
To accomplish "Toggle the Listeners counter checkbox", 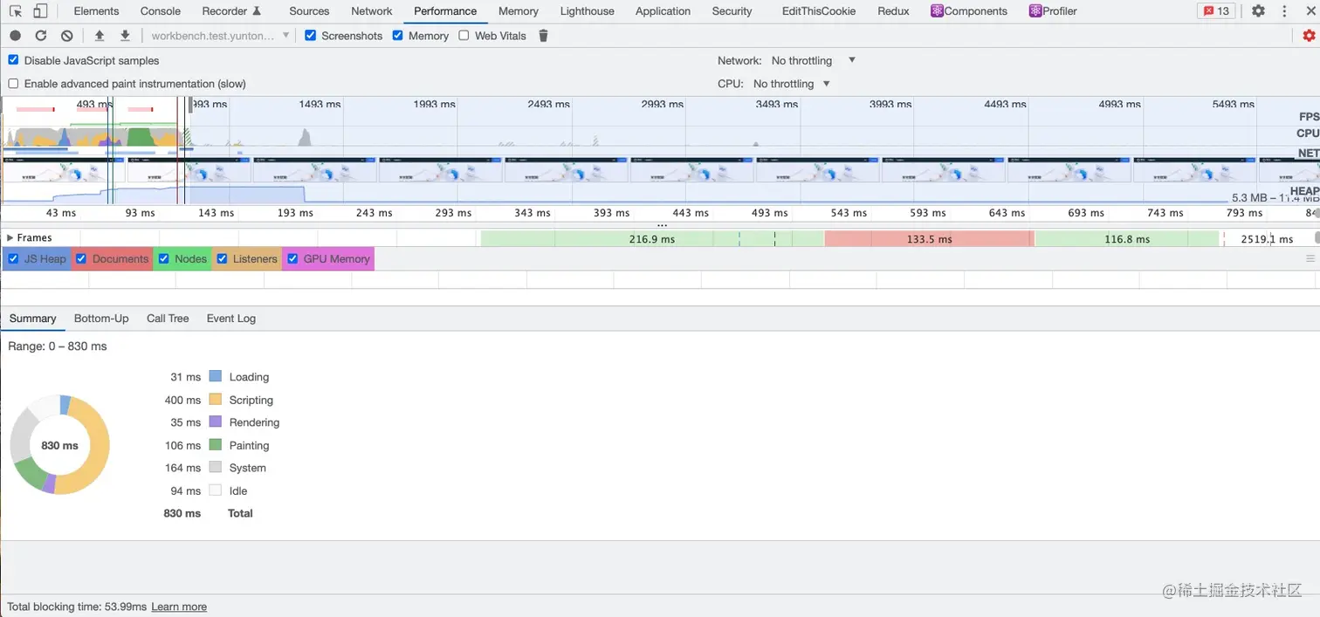I will pyautogui.click(x=222, y=259).
